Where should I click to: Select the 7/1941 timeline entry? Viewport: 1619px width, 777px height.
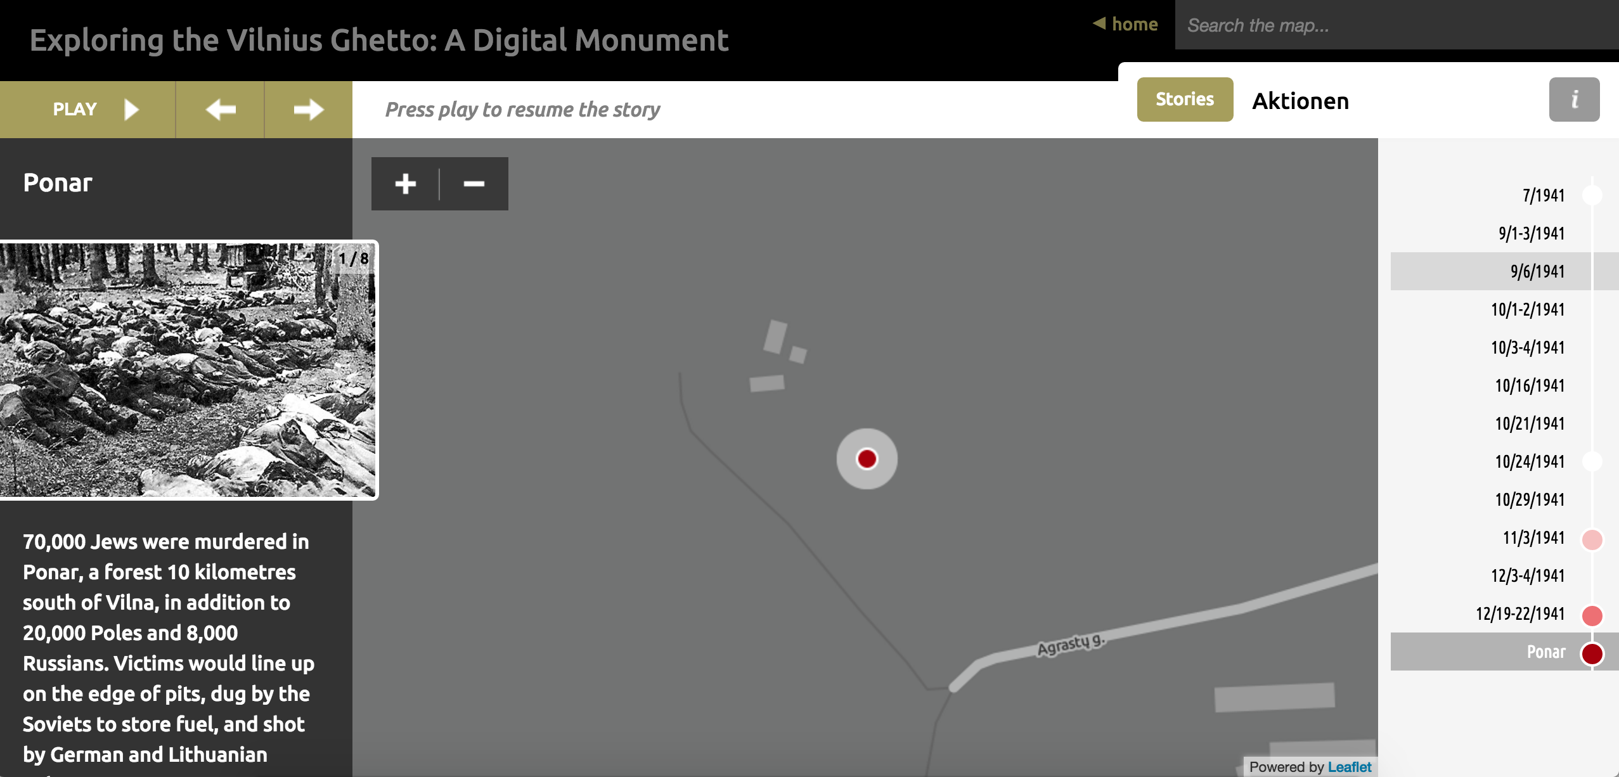click(x=1544, y=195)
